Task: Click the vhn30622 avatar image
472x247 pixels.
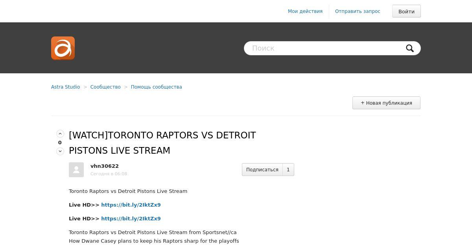Action: [x=76, y=170]
